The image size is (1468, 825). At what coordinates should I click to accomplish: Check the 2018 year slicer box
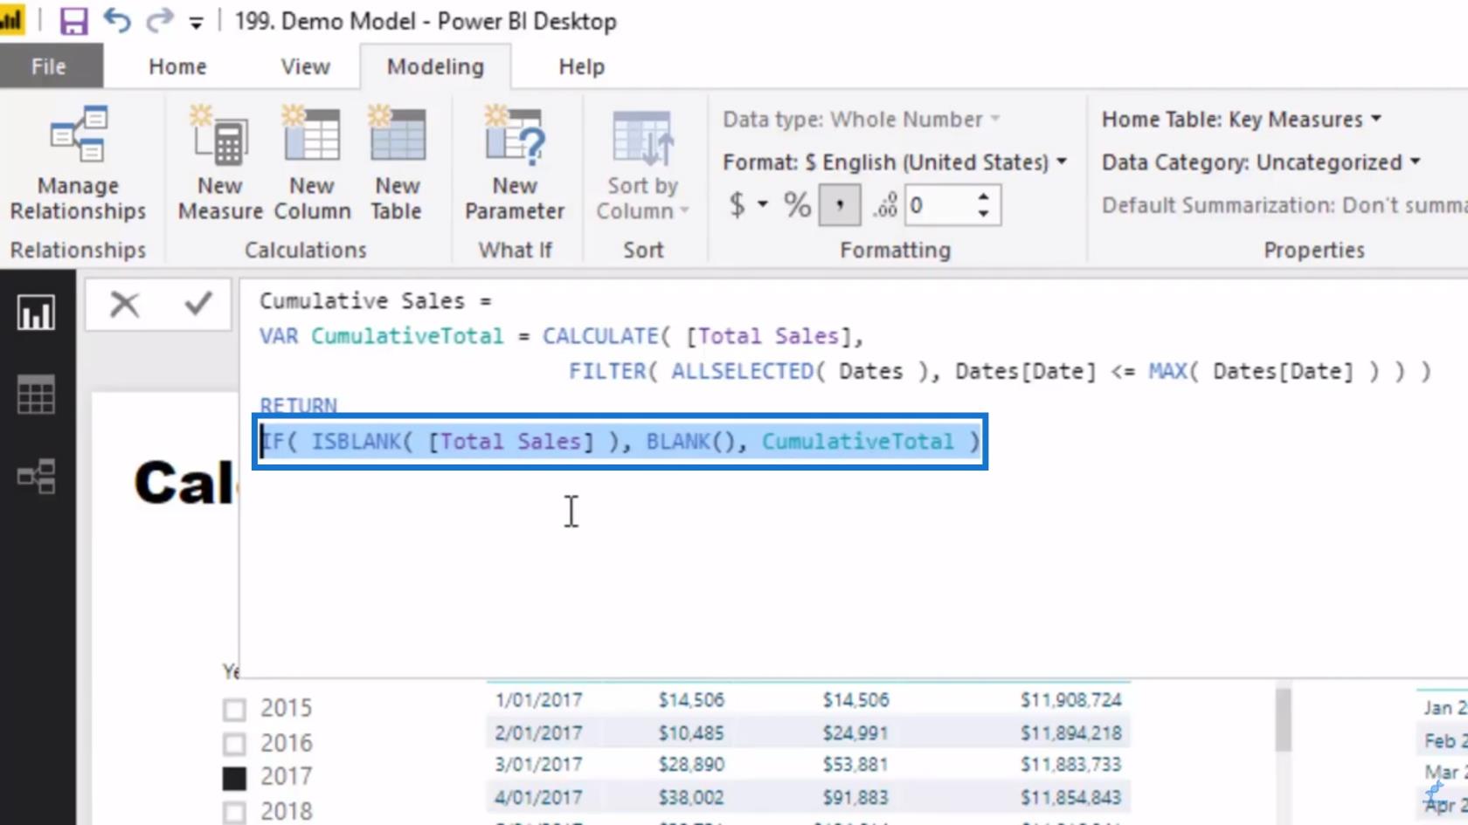pyautogui.click(x=234, y=812)
